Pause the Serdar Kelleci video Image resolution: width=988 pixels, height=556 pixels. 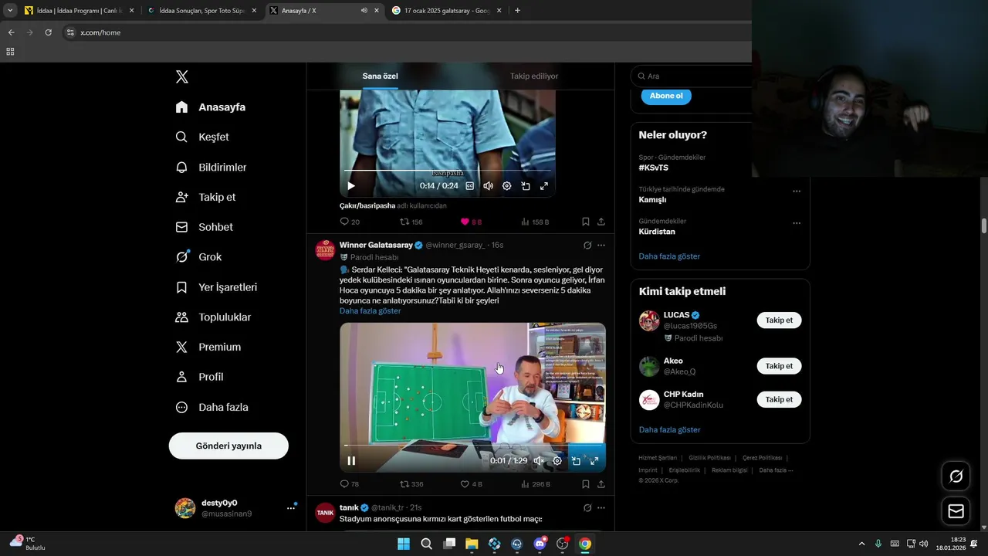click(x=351, y=461)
